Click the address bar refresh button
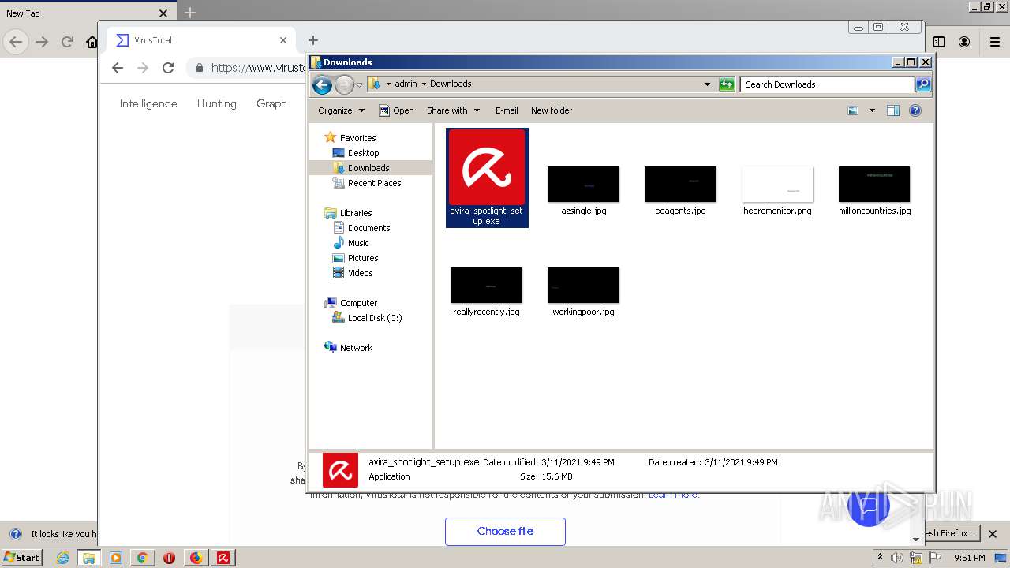Viewport: 1010px width, 568px height. tap(727, 84)
